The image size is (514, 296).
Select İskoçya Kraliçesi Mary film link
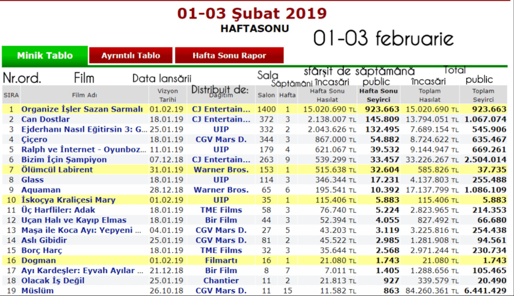tap(68, 200)
